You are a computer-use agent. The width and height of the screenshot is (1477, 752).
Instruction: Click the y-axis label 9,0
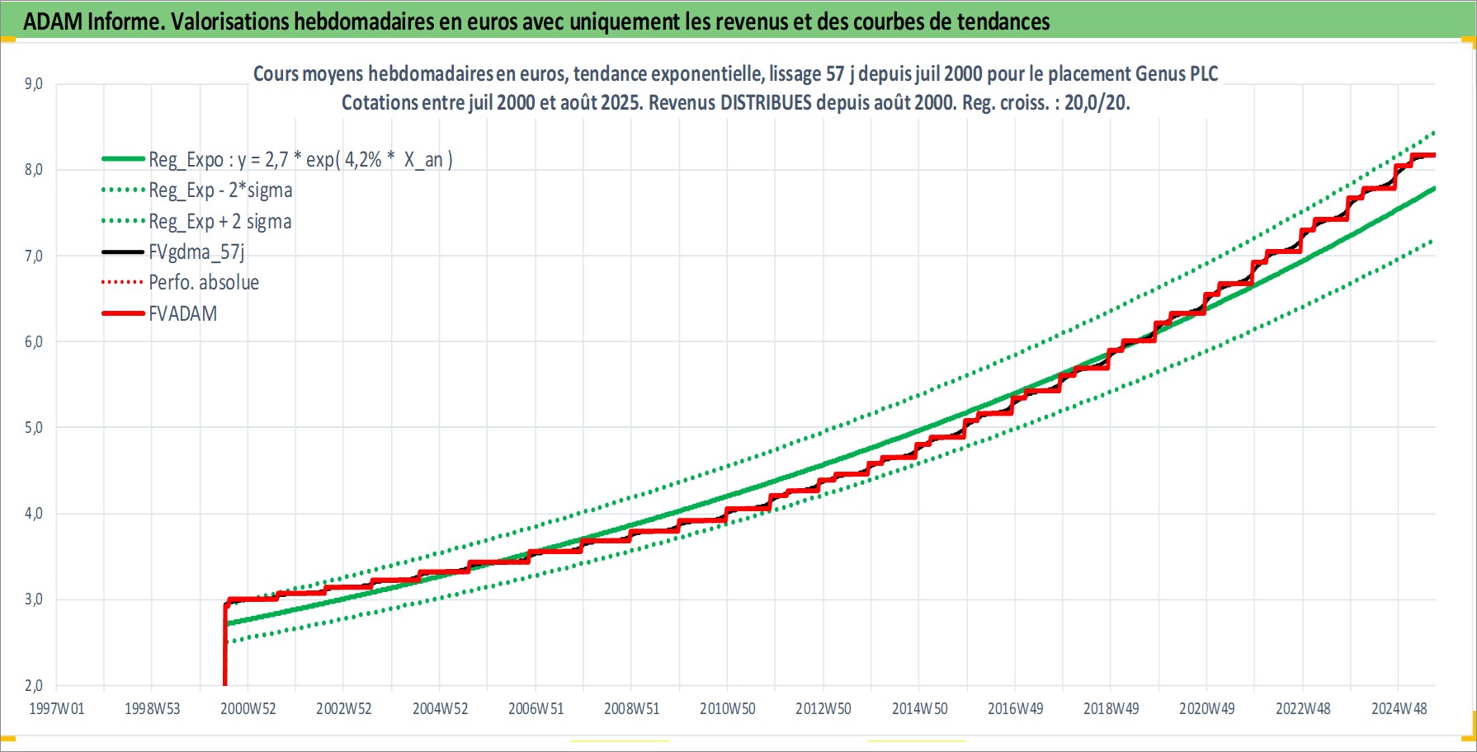34,84
